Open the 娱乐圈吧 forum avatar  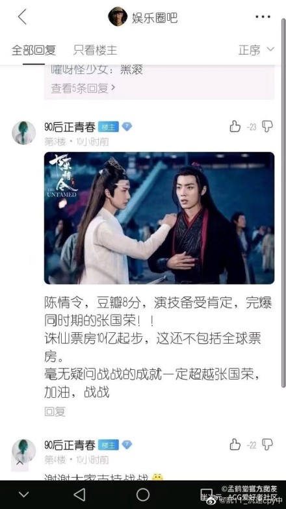pos(118,16)
